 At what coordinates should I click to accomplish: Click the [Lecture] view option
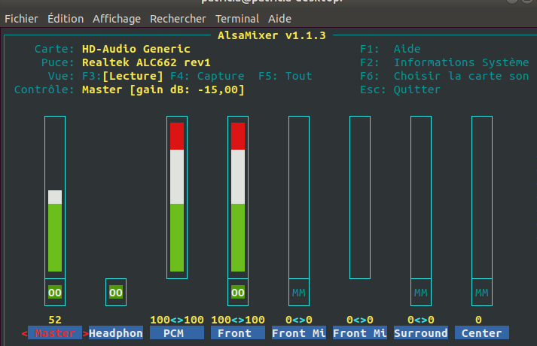coord(133,76)
